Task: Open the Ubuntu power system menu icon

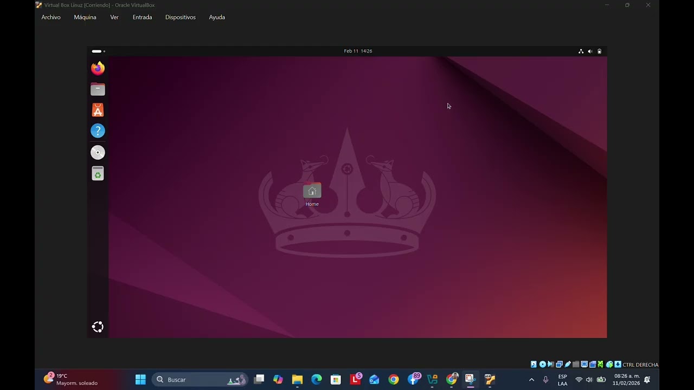Action: pyautogui.click(x=599, y=51)
